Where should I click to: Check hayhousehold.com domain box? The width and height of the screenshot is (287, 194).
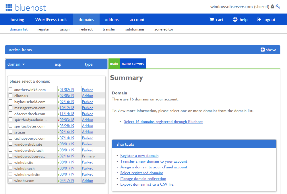[10, 101]
